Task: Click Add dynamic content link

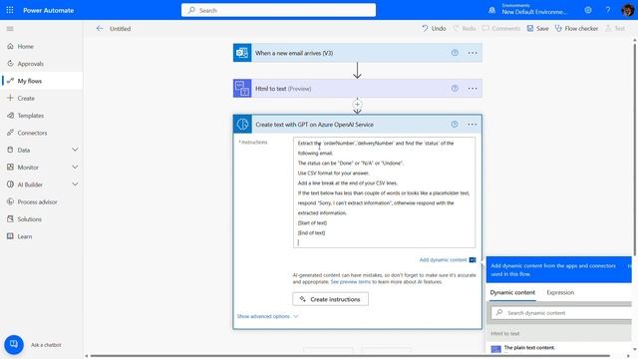Action: point(443,259)
